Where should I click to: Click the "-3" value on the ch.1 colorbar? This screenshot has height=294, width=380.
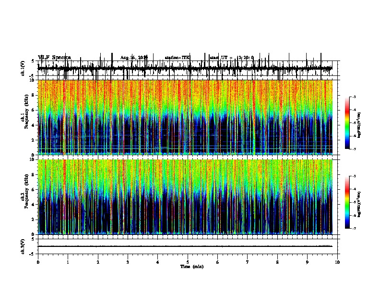354,97
